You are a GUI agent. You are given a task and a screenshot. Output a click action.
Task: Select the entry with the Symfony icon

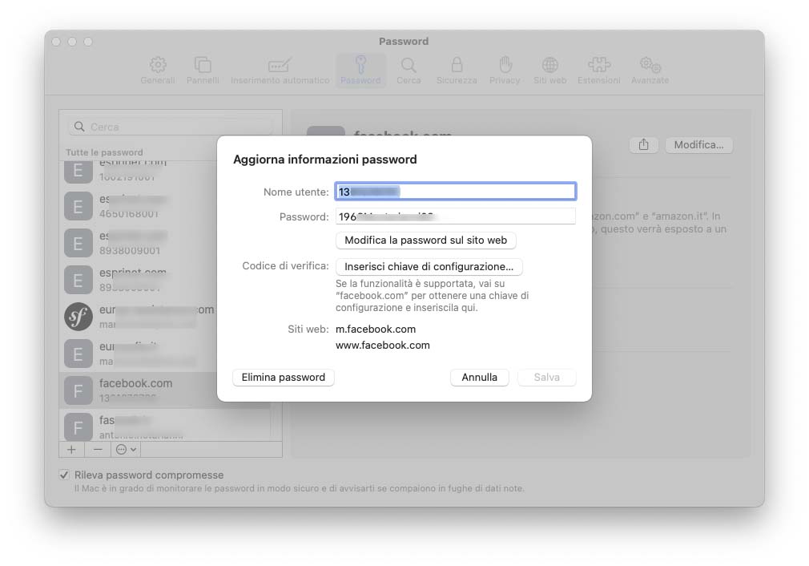click(x=165, y=317)
